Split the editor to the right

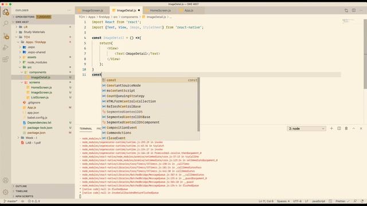tap(354, 10)
